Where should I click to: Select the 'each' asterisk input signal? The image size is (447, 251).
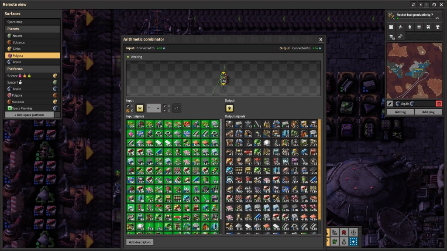pos(140,108)
